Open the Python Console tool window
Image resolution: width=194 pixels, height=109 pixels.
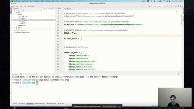click(x=52, y=104)
